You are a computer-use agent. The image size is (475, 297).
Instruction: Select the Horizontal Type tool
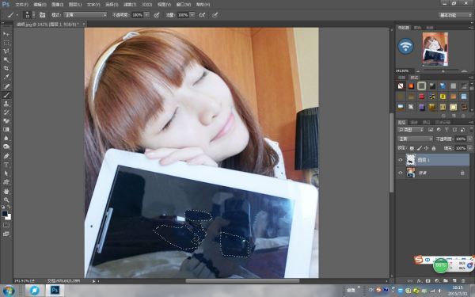coord(6,165)
